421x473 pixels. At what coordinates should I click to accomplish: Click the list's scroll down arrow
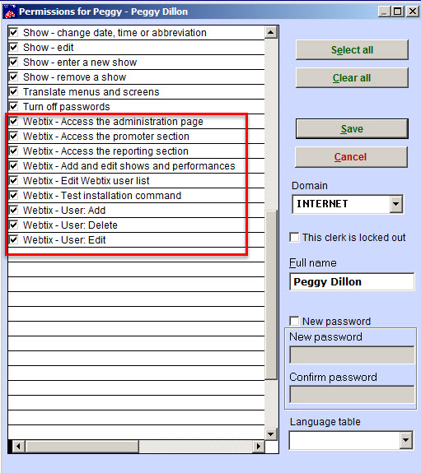pyautogui.click(x=270, y=434)
